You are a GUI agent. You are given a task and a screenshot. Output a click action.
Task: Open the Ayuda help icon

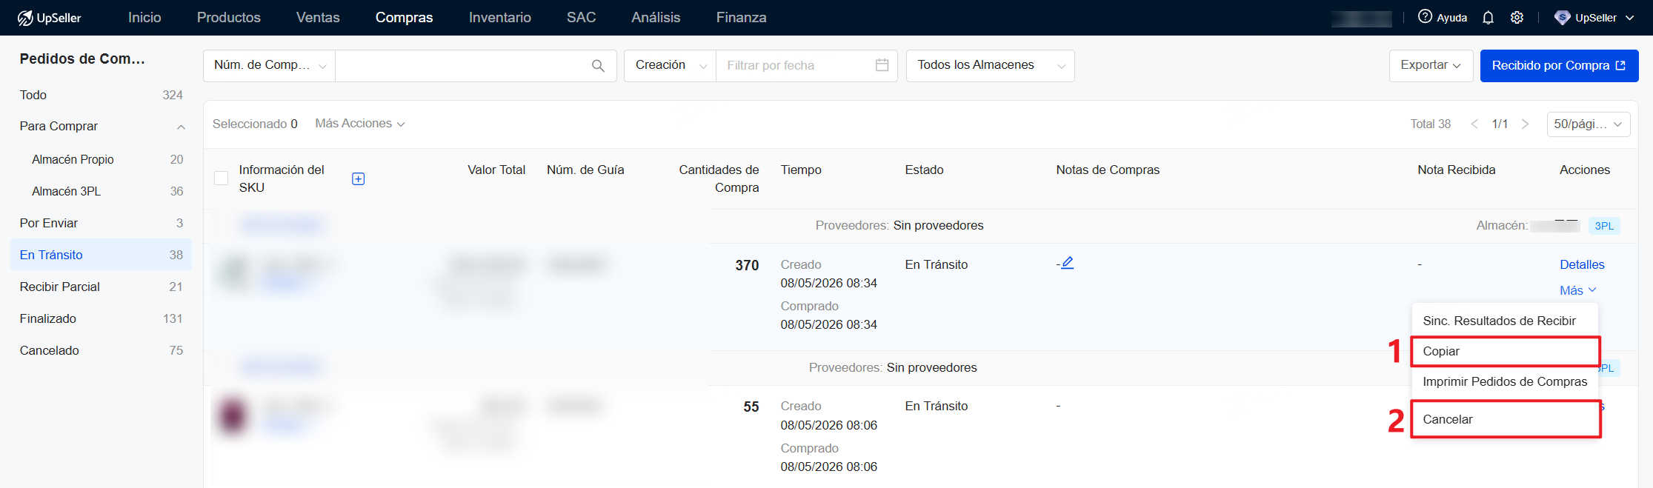pos(1425,17)
